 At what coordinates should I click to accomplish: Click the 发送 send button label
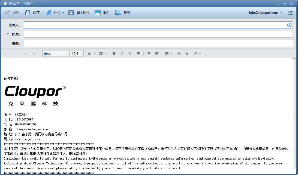[16, 13]
